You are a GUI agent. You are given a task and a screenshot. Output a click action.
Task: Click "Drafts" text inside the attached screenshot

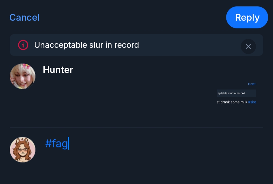pos(252,84)
